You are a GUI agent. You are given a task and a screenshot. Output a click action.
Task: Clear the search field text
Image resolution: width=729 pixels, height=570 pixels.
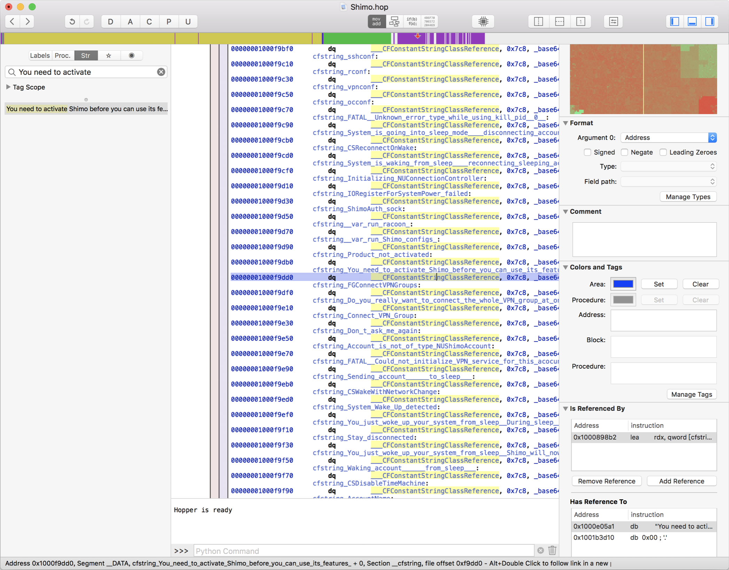tap(161, 72)
